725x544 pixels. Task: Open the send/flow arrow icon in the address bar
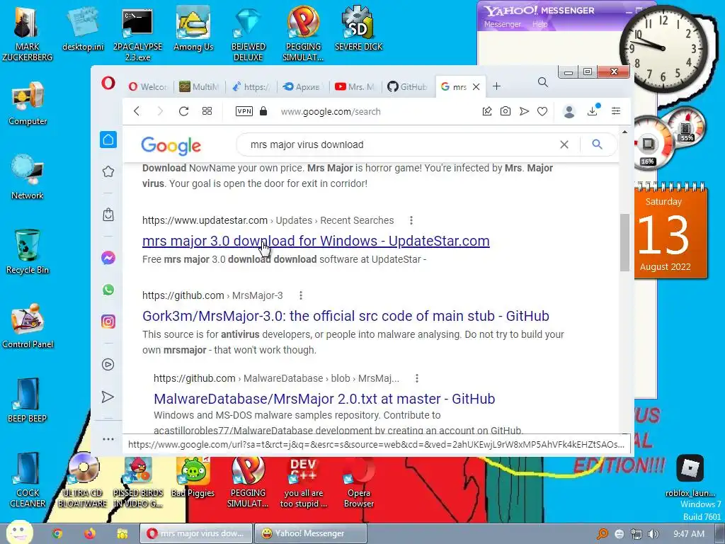coord(524,111)
